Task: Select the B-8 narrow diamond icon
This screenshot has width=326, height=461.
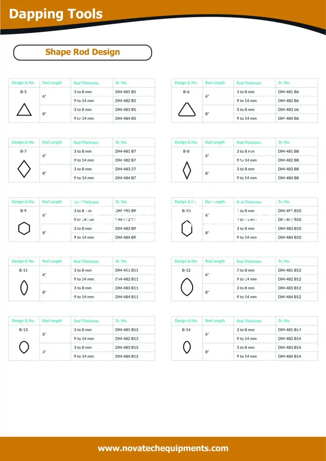Action: 187,170
